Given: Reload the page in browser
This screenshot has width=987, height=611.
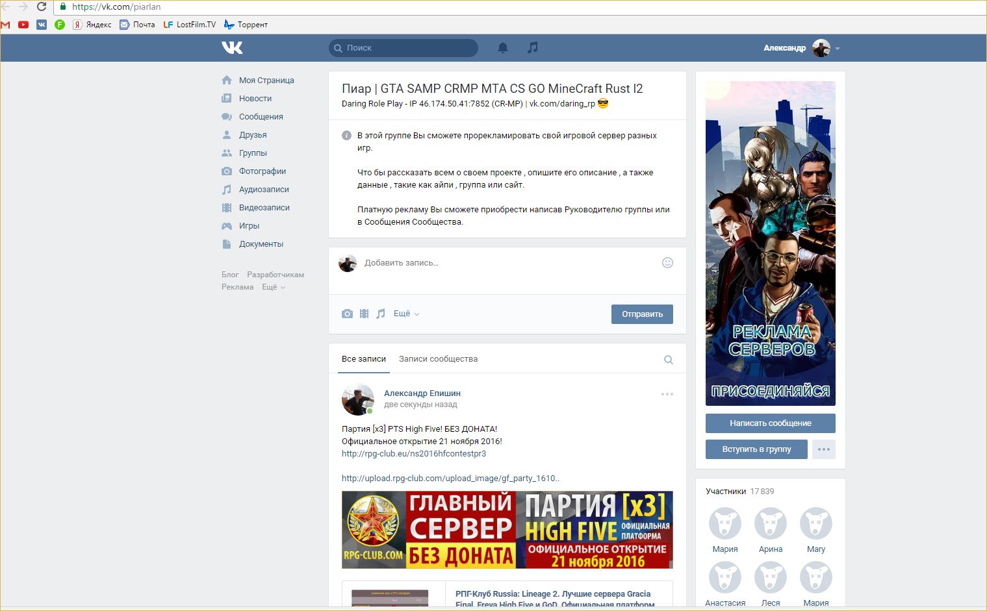Looking at the screenshot, I should [42, 6].
